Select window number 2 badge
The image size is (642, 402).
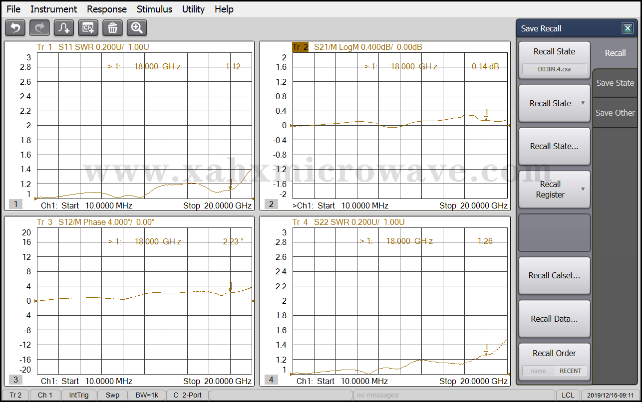pos(271,204)
